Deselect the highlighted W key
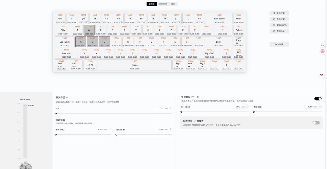Image resolution: width=327 pixels, height=169 pixels. point(89,30)
